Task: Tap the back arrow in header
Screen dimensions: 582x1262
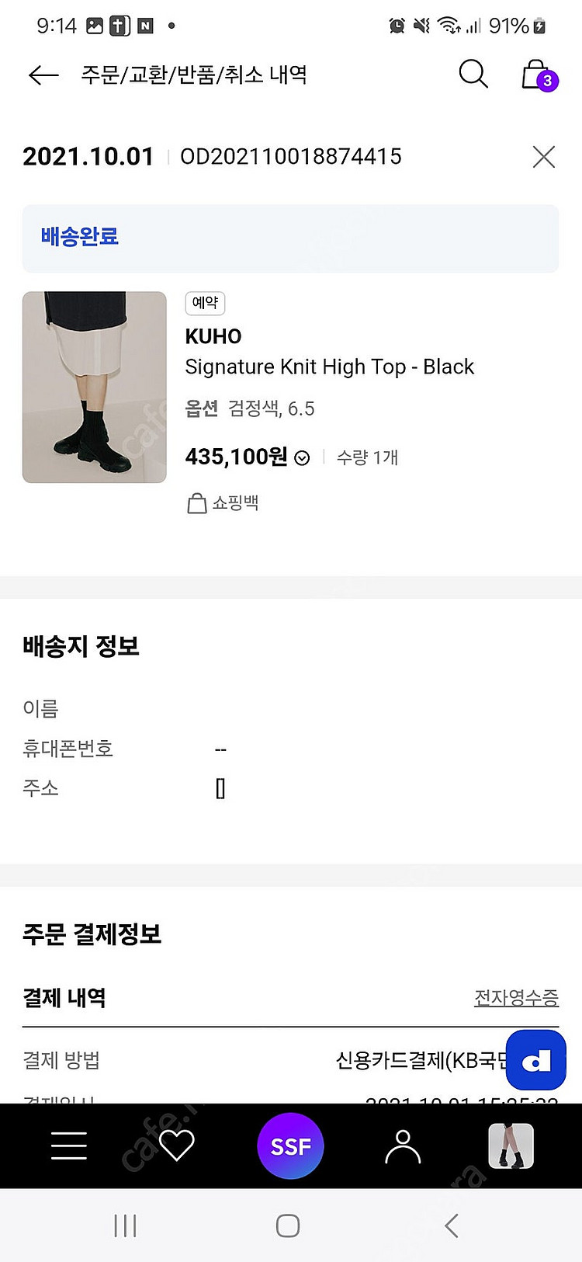Action: click(43, 75)
